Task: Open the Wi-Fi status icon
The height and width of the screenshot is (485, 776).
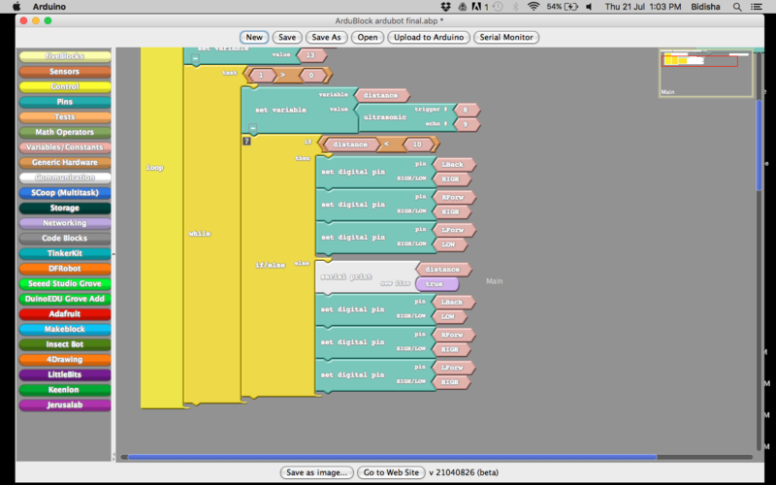Action: pyautogui.click(x=533, y=6)
